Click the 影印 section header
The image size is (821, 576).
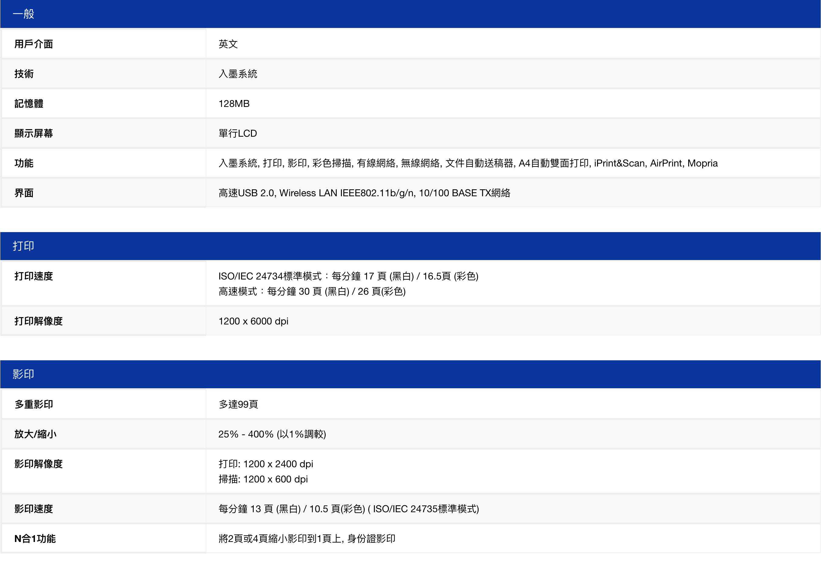(24, 374)
